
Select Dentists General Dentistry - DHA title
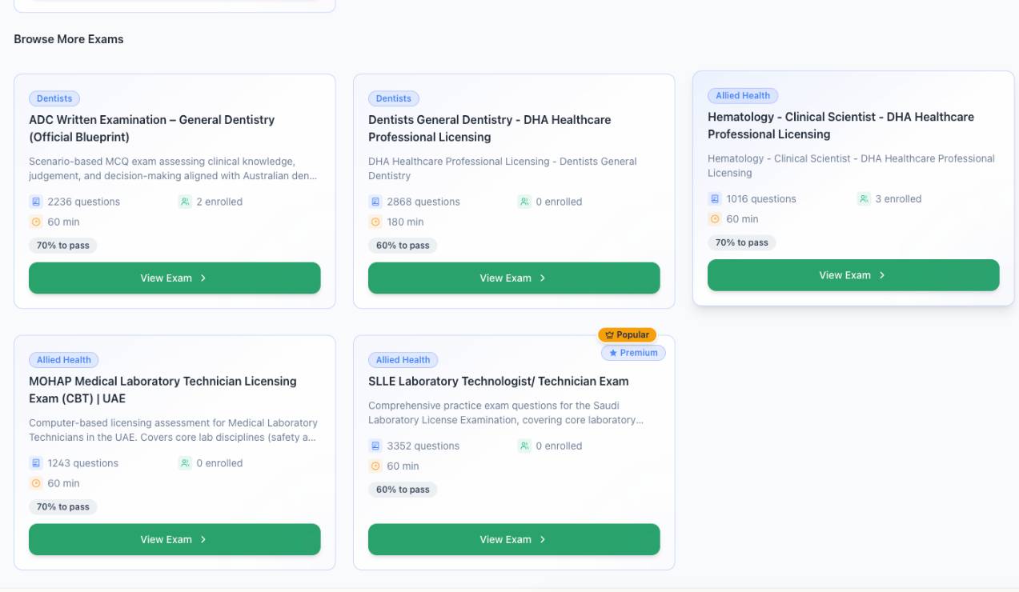click(490, 128)
